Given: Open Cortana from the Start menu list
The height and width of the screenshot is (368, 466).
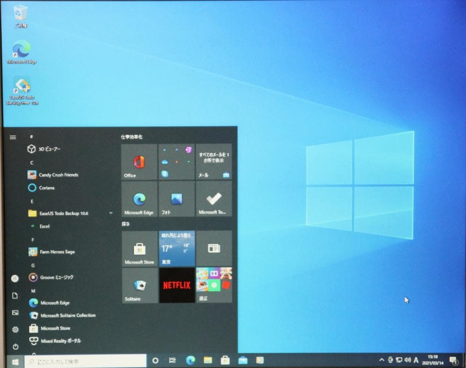Looking at the screenshot, I should point(48,187).
